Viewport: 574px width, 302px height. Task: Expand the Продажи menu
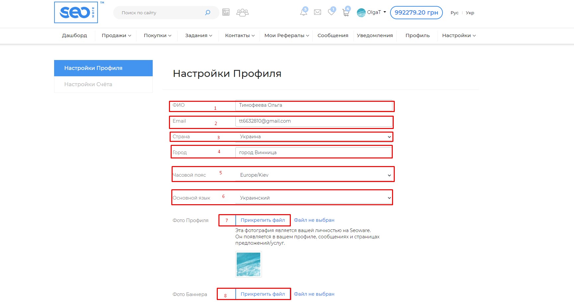116,35
